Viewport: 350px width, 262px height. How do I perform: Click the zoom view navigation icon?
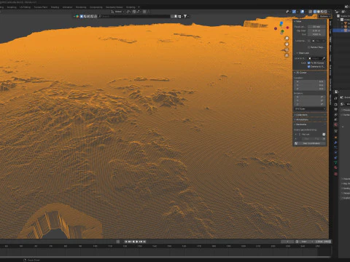[x=287, y=39]
